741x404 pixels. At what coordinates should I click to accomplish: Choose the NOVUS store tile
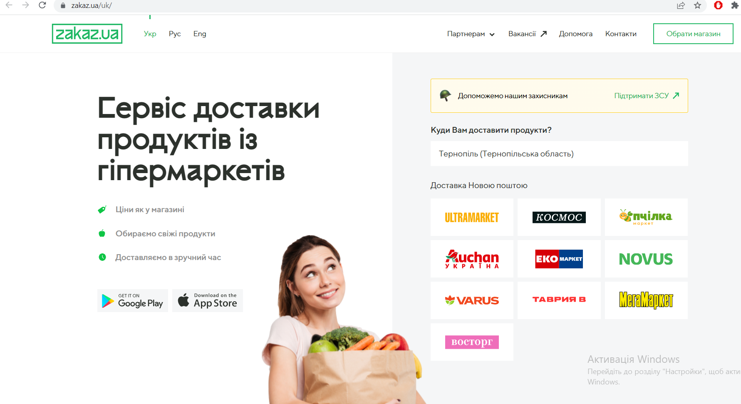point(646,259)
